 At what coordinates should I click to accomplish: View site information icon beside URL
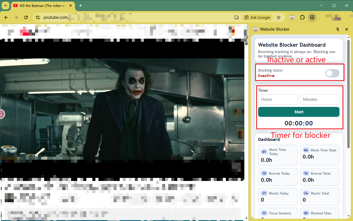(x=38, y=17)
